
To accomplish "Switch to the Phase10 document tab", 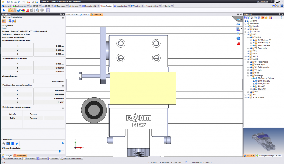I will 85,14.
